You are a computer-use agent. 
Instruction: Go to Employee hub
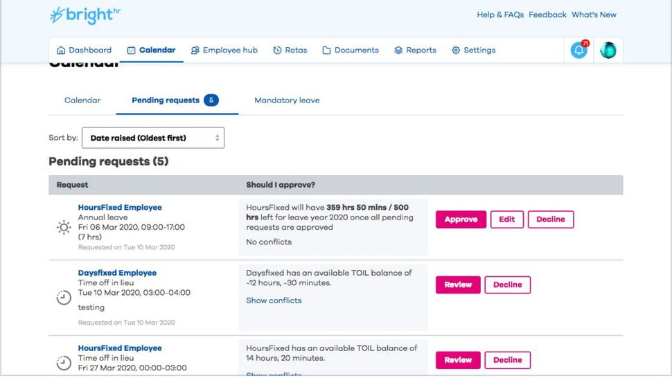(x=224, y=51)
